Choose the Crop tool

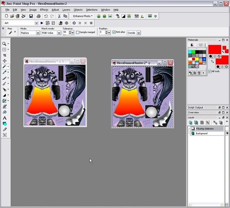[4, 55]
